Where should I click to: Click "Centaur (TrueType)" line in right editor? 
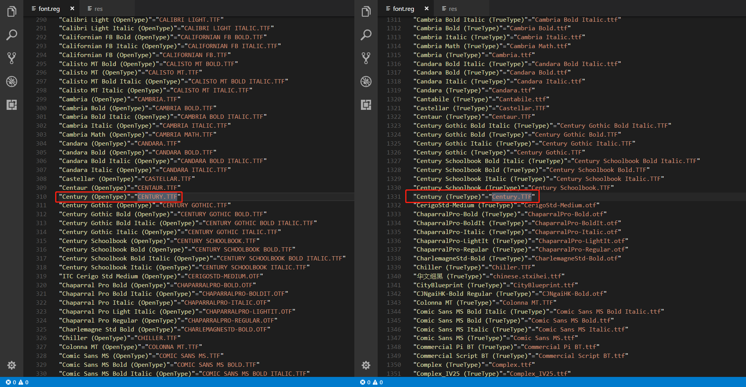pyautogui.click(x=474, y=117)
